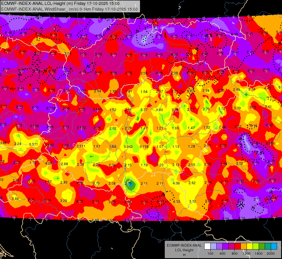This screenshot has height=259, width=282.
Task: Click the wind shear value 1.27
Action: (160, 128)
